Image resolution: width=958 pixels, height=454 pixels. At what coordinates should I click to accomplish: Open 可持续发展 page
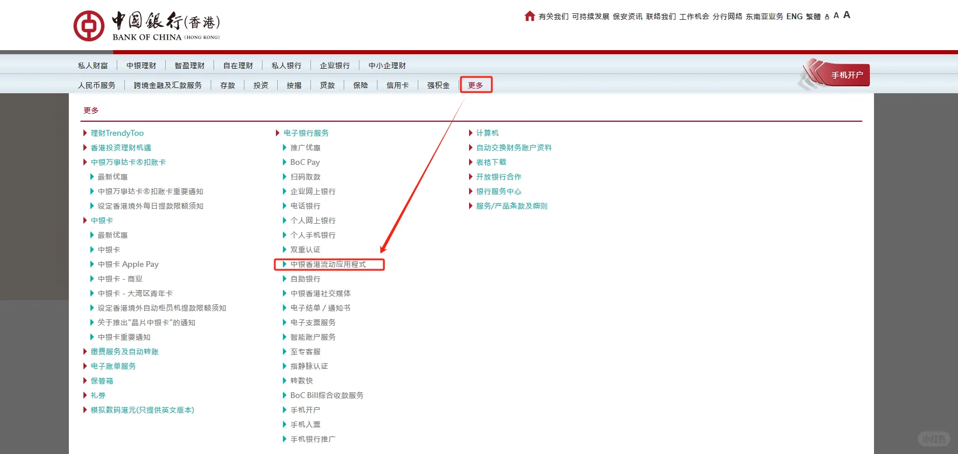click(590, 17)
